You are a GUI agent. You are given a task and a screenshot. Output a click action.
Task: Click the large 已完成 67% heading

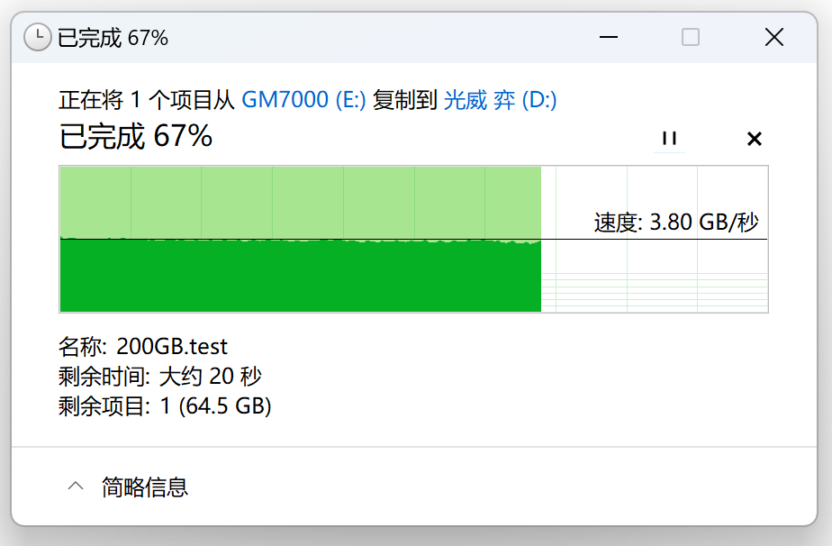coord(136,136)
